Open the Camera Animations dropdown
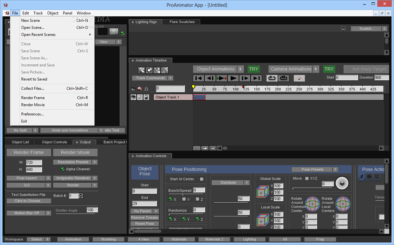394x245 pixels. click(294, 69)
